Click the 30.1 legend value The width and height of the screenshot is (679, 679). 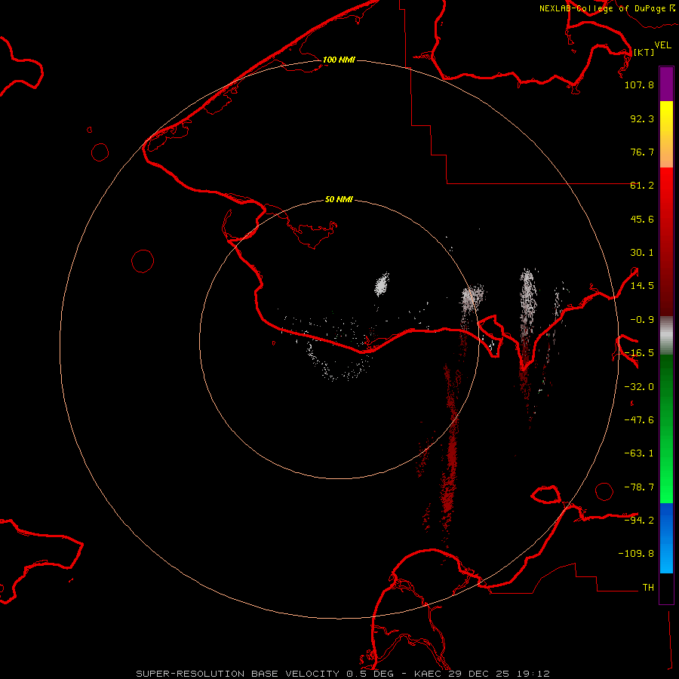pos(642,253)
